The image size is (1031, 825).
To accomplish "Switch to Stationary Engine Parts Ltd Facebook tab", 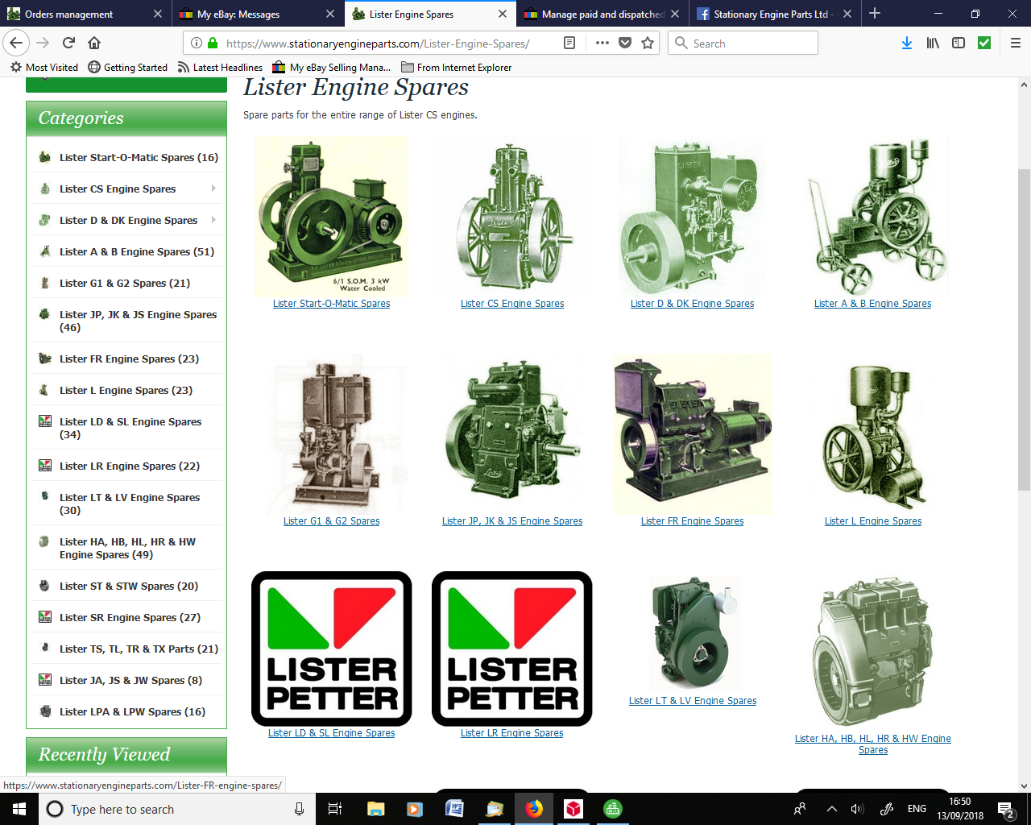I will [774, 14].
